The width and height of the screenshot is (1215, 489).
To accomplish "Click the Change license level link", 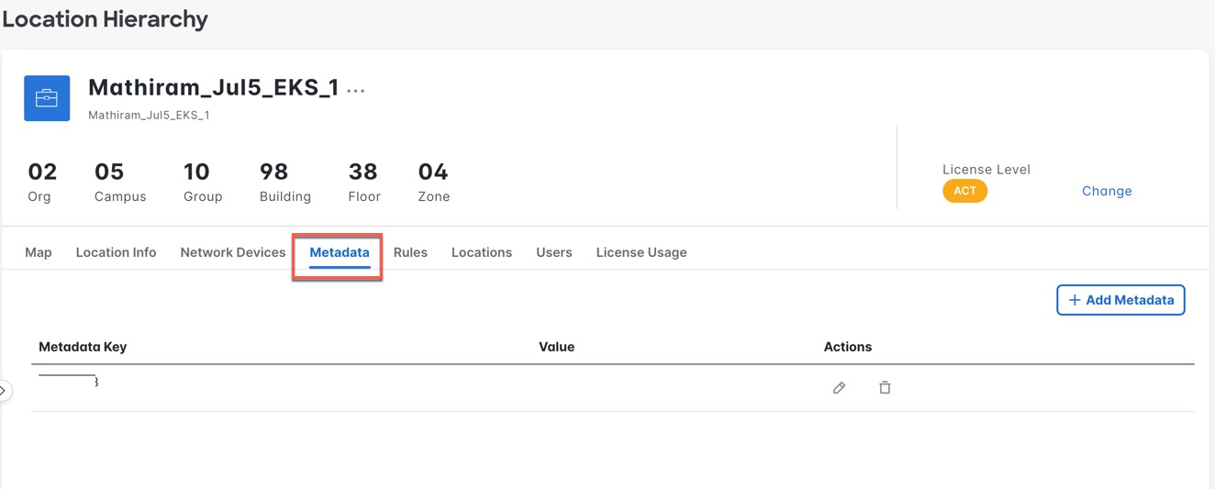I will (1107, 191).
